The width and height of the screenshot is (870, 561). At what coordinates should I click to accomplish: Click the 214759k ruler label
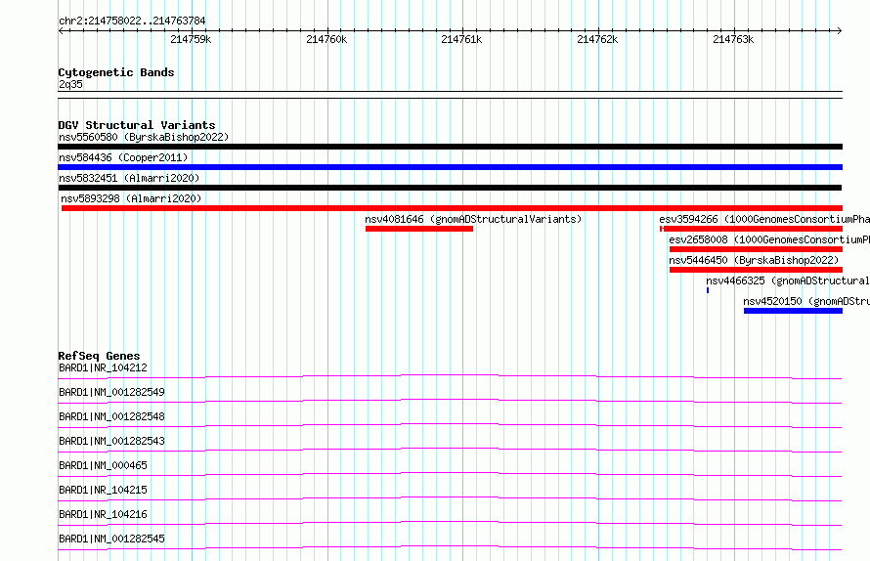191,39
